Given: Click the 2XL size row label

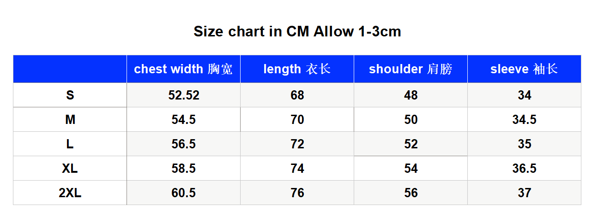Looking at the screenshot, I should pyautogui.click(x=70, y=193).
